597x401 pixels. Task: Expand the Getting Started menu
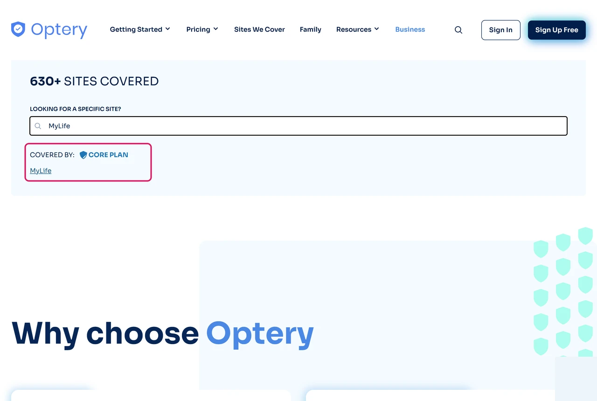click(x=140, y=29)
